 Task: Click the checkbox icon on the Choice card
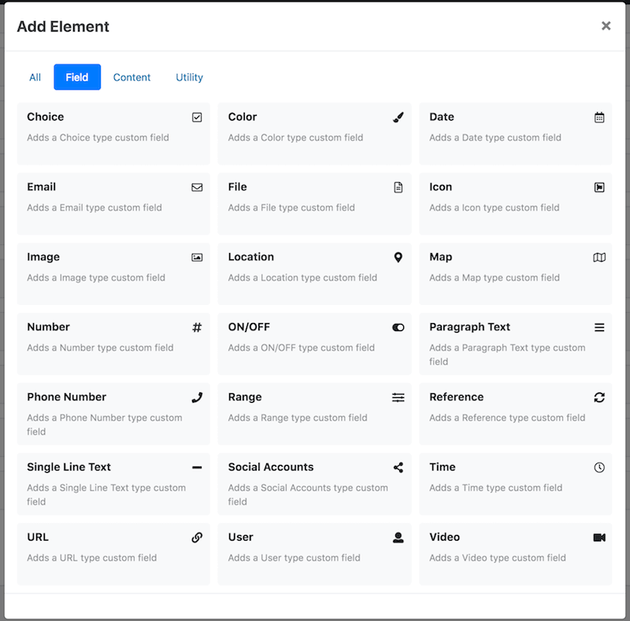[x=197, y=117]
